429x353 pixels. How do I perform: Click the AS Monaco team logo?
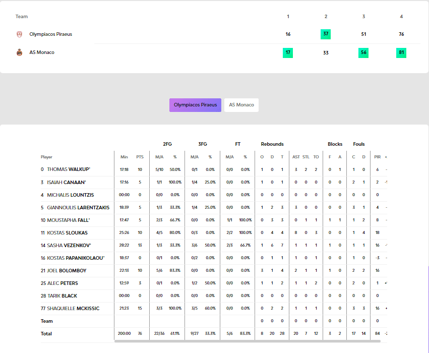[20, 52]
